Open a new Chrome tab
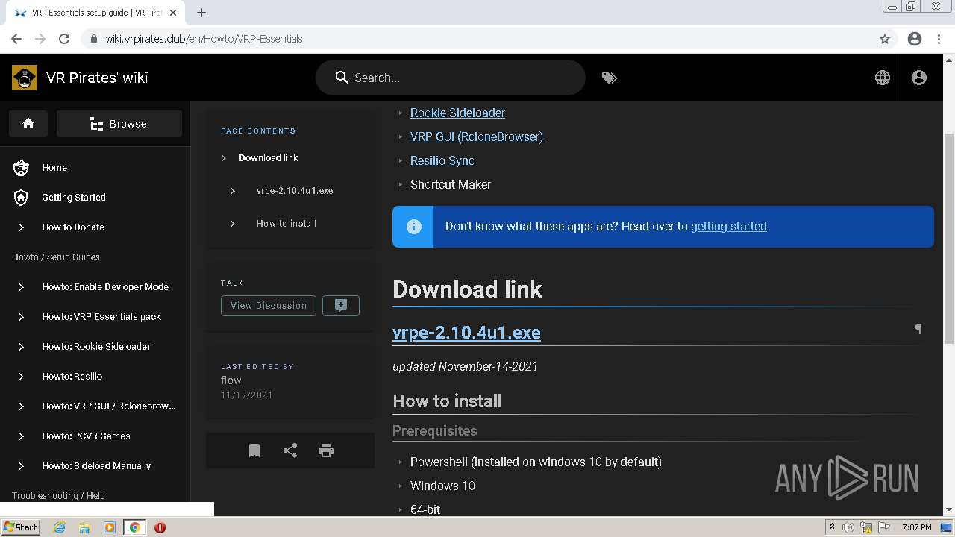 (201, 13)
